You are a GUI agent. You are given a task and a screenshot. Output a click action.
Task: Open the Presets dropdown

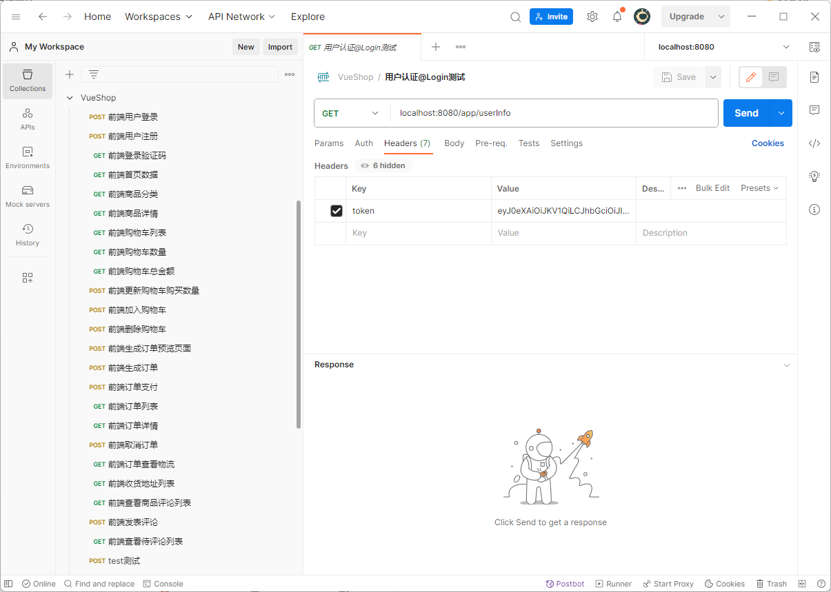click(x=759, y=187)
